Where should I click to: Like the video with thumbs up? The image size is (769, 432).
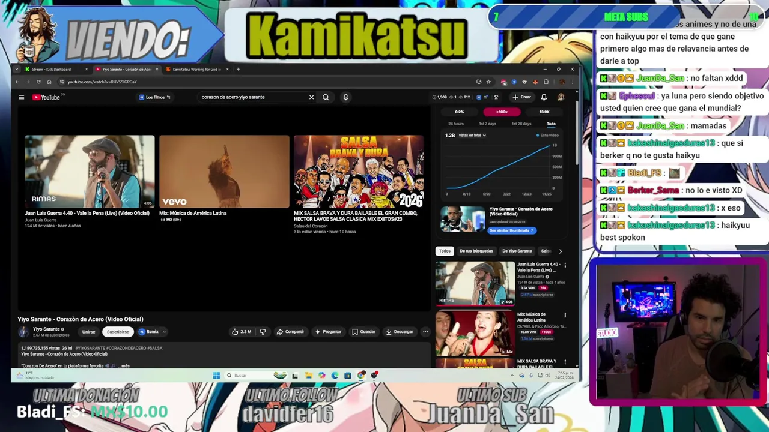coord(242,332)
